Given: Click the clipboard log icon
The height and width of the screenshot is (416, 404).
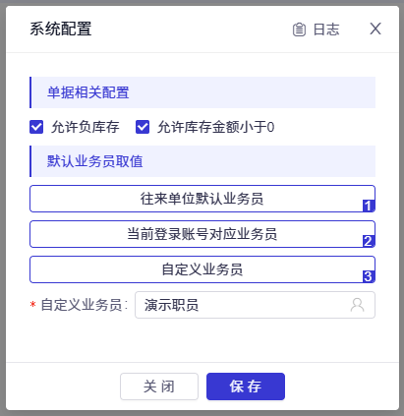Looking at the screenshot, I should point(299,30).
